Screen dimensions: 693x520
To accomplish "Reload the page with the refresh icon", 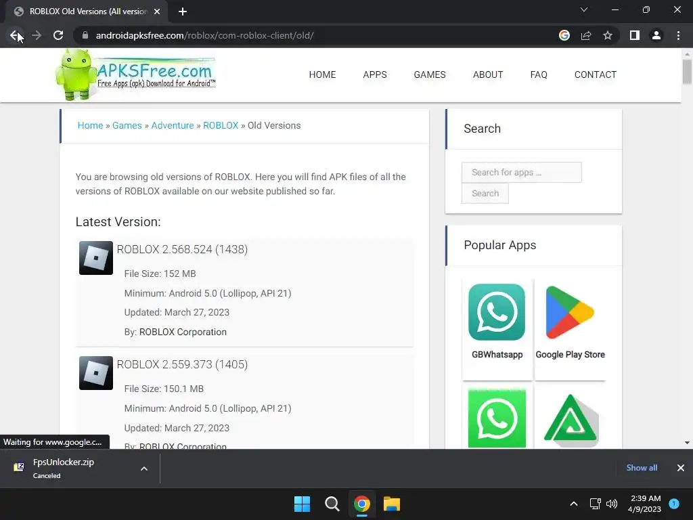I will click(58, 35).
